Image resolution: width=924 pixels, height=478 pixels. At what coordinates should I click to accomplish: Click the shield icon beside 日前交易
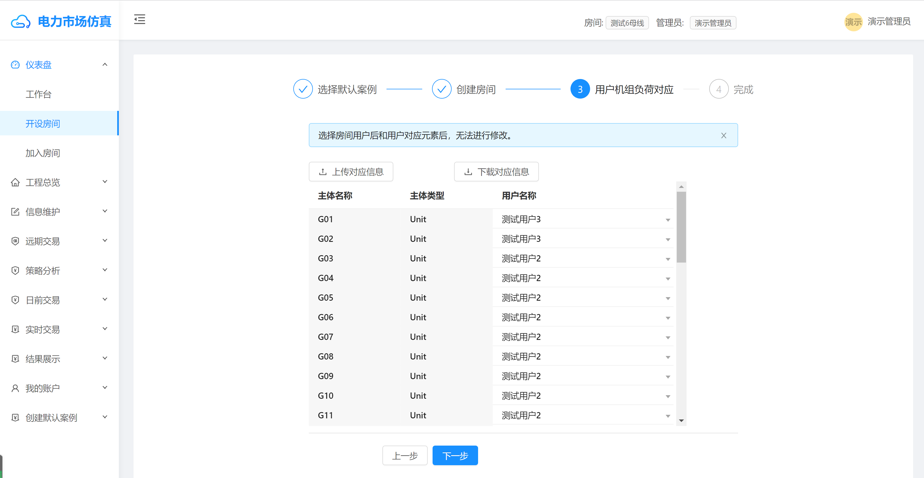coord(15,300)
